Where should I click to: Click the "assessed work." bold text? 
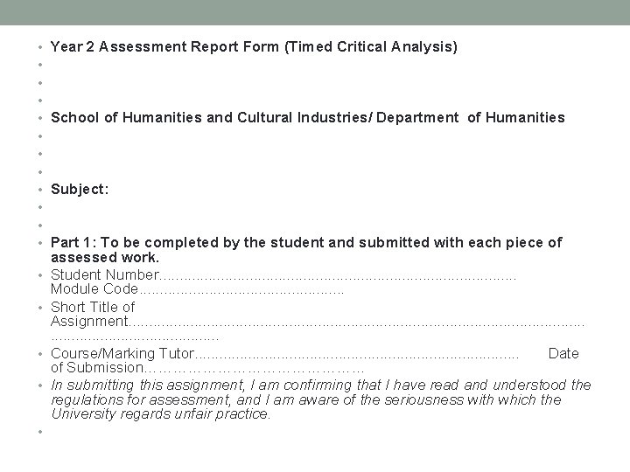105,257
